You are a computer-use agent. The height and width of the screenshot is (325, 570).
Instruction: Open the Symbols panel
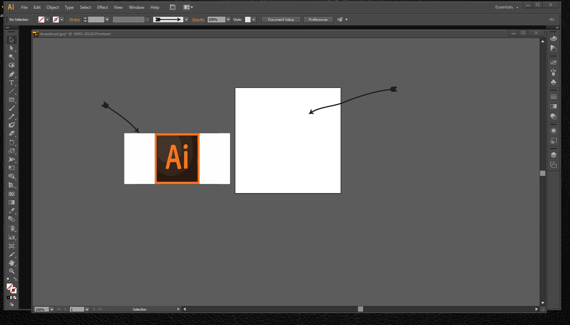pos(553,82)
